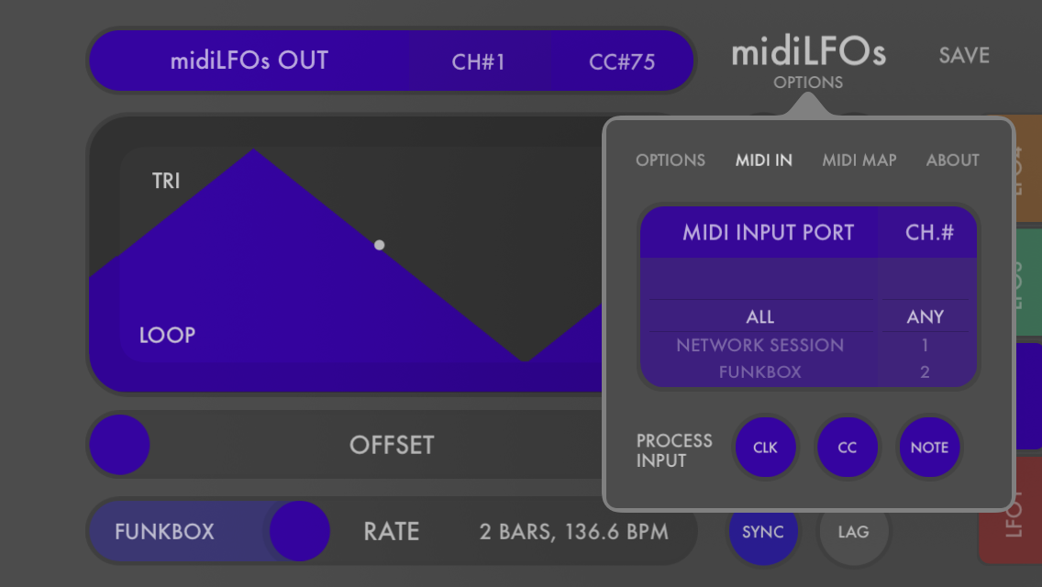Select NETWORK SESSION as MIDI input
Screen dimensions: 1042x587
click(x=759, y=346)
